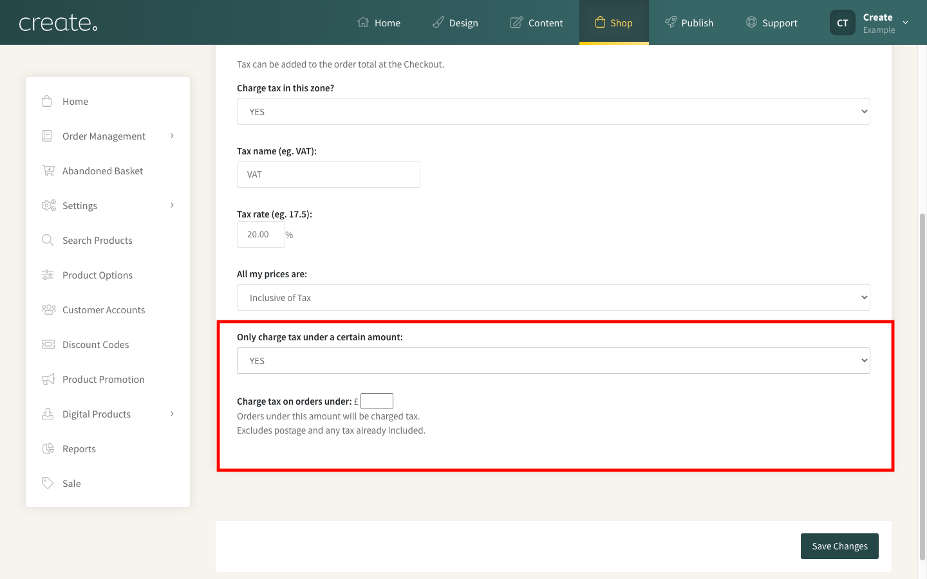Click the Publish rocket icon
927x579 pixels.
pos(671,23)
